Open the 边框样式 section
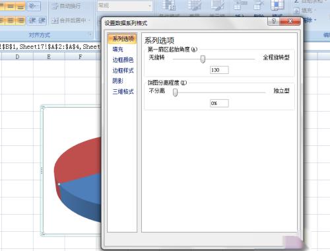This screenshot has width=330, height=251. [123, 71]
